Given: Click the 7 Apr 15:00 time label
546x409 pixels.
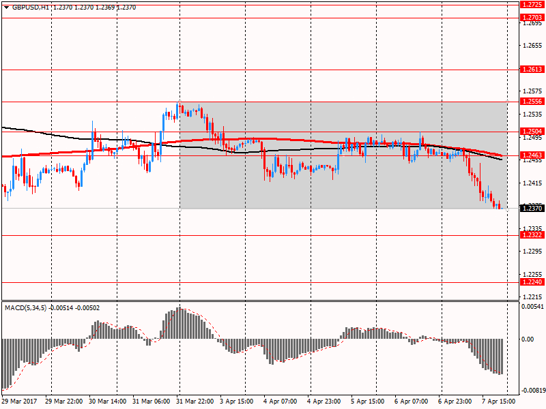Looking at the screenshot, I should pyautogui.click(x=498, y=401).
